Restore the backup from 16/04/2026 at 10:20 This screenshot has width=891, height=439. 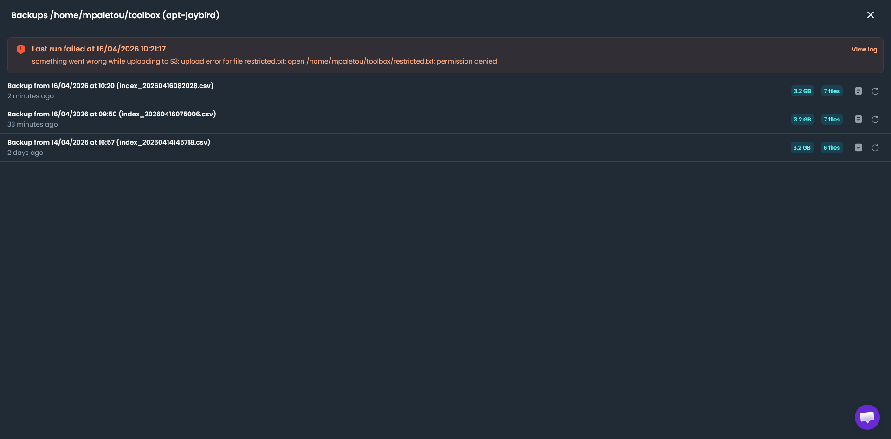(875, 91)
